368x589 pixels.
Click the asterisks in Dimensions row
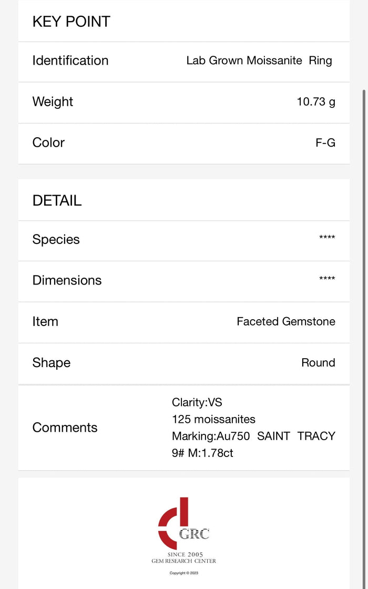pos(327,278)
